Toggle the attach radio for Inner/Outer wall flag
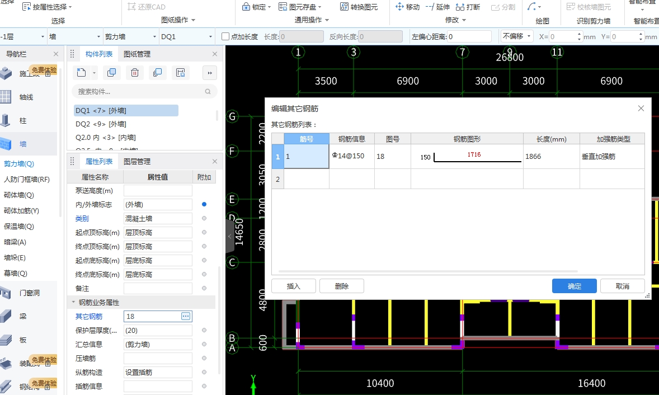 pyautogui.click(x=204, y=204)
